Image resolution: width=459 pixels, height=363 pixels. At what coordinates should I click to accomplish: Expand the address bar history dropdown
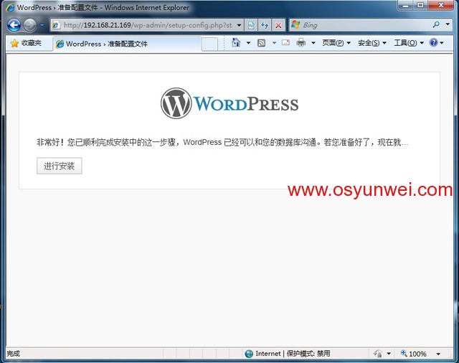[239, 25]
